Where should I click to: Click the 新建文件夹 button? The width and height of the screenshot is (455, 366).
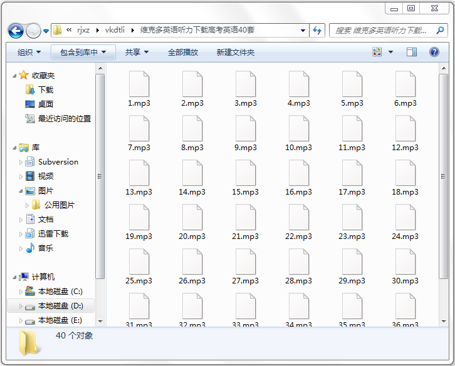point(236,52)
